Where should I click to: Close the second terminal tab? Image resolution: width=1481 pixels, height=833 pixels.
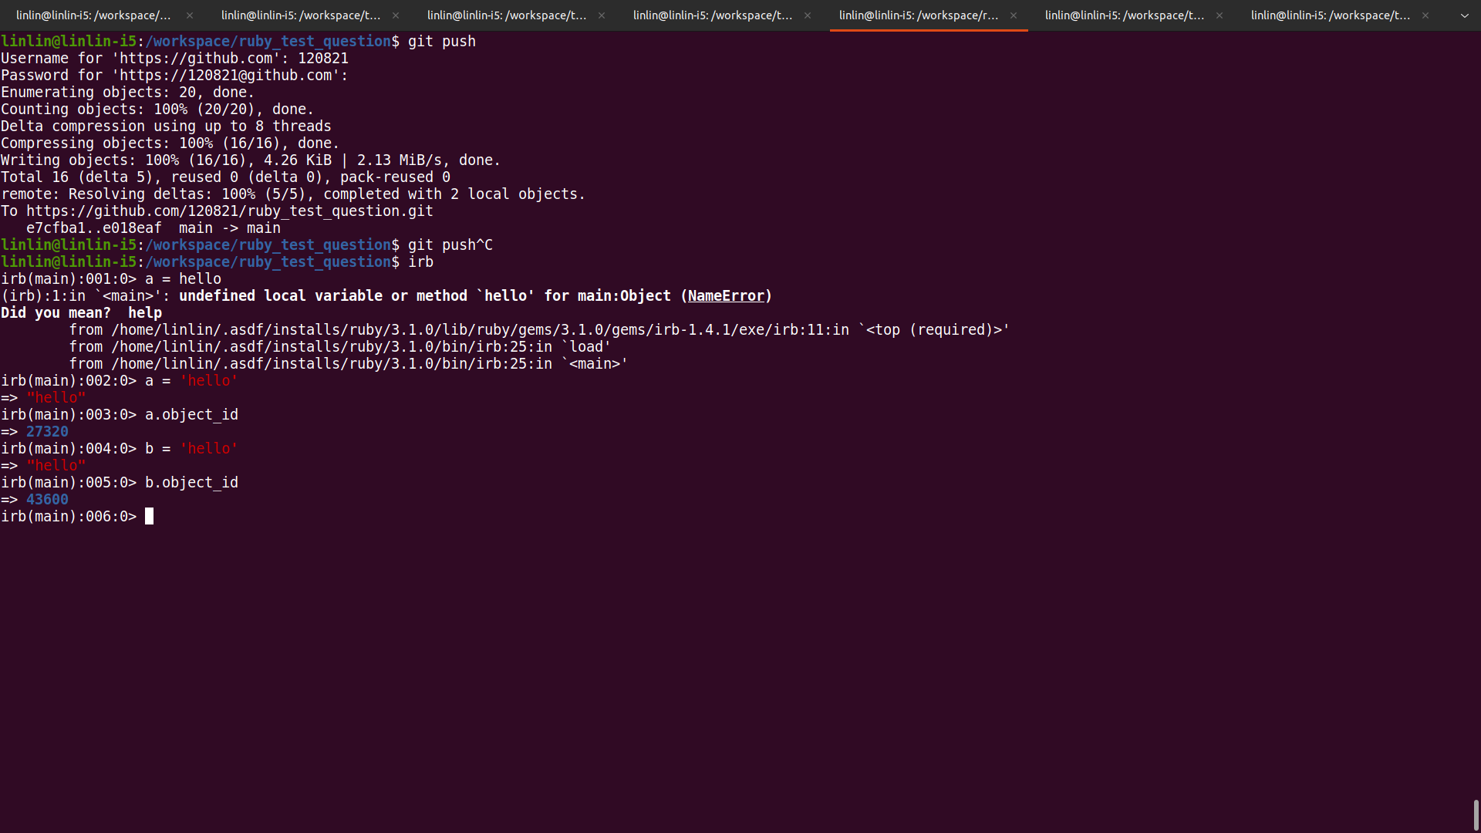tap(396, 15)
